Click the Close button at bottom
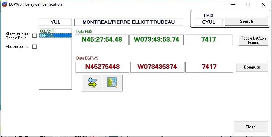Image resolution: width=272 pixels, height=137 pixels. click(250, 127)
